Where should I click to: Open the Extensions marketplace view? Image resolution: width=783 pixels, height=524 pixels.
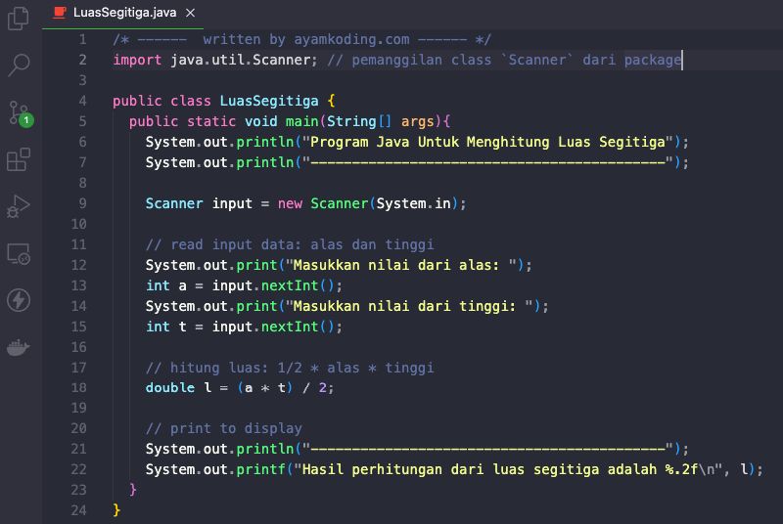tap(19, 159)
